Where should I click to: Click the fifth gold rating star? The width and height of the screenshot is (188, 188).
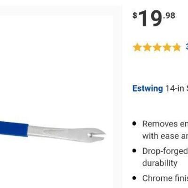[x=176, y=47]
